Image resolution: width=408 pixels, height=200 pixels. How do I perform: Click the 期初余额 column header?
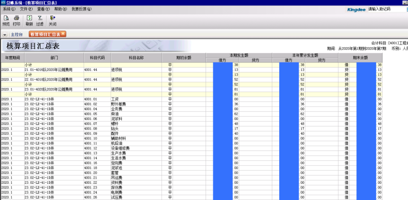[184, 57]
